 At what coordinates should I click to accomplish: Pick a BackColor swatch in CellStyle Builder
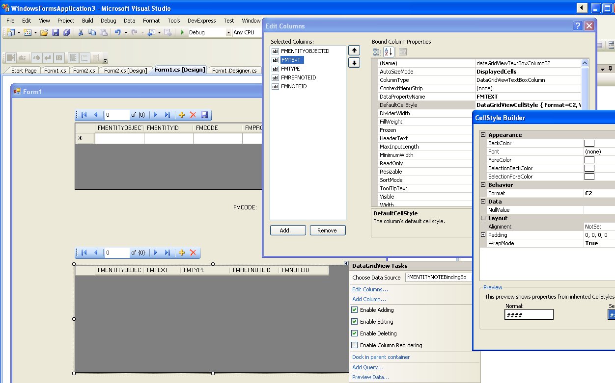pos(589,143)
